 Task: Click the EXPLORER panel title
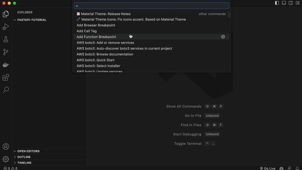(x=25, y=12)
